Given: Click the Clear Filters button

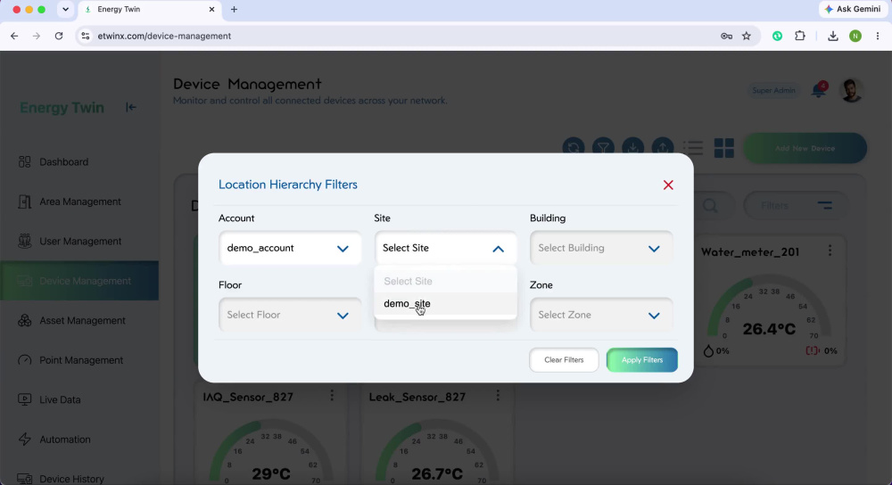Looking at the screenshot, I should [x=564, y=360].
